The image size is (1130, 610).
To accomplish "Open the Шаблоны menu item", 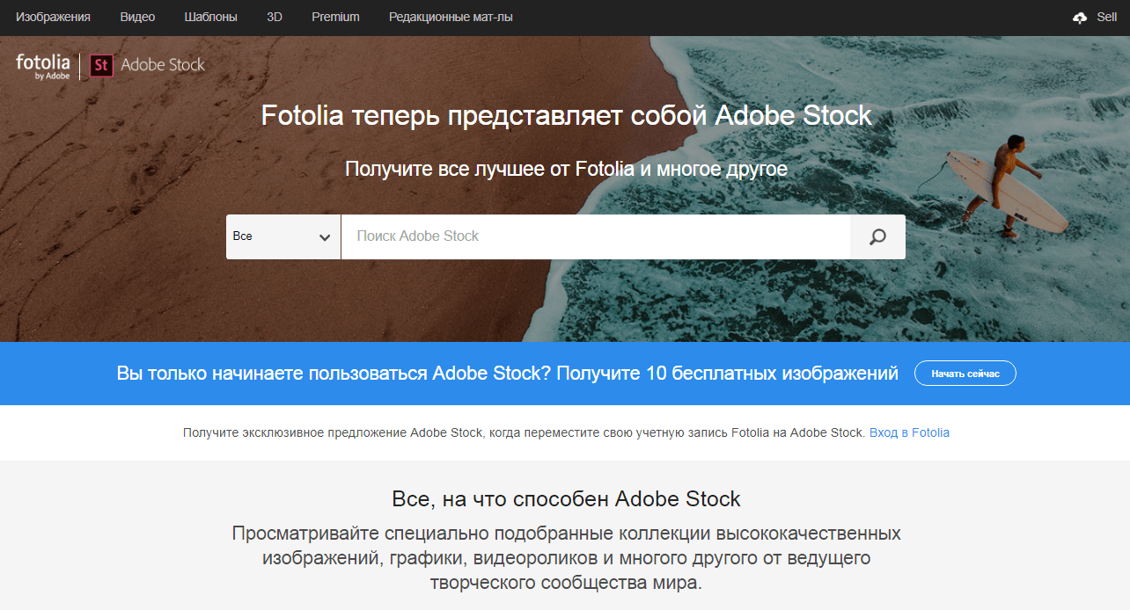I will pyautogui.click(x=211, y=17).
